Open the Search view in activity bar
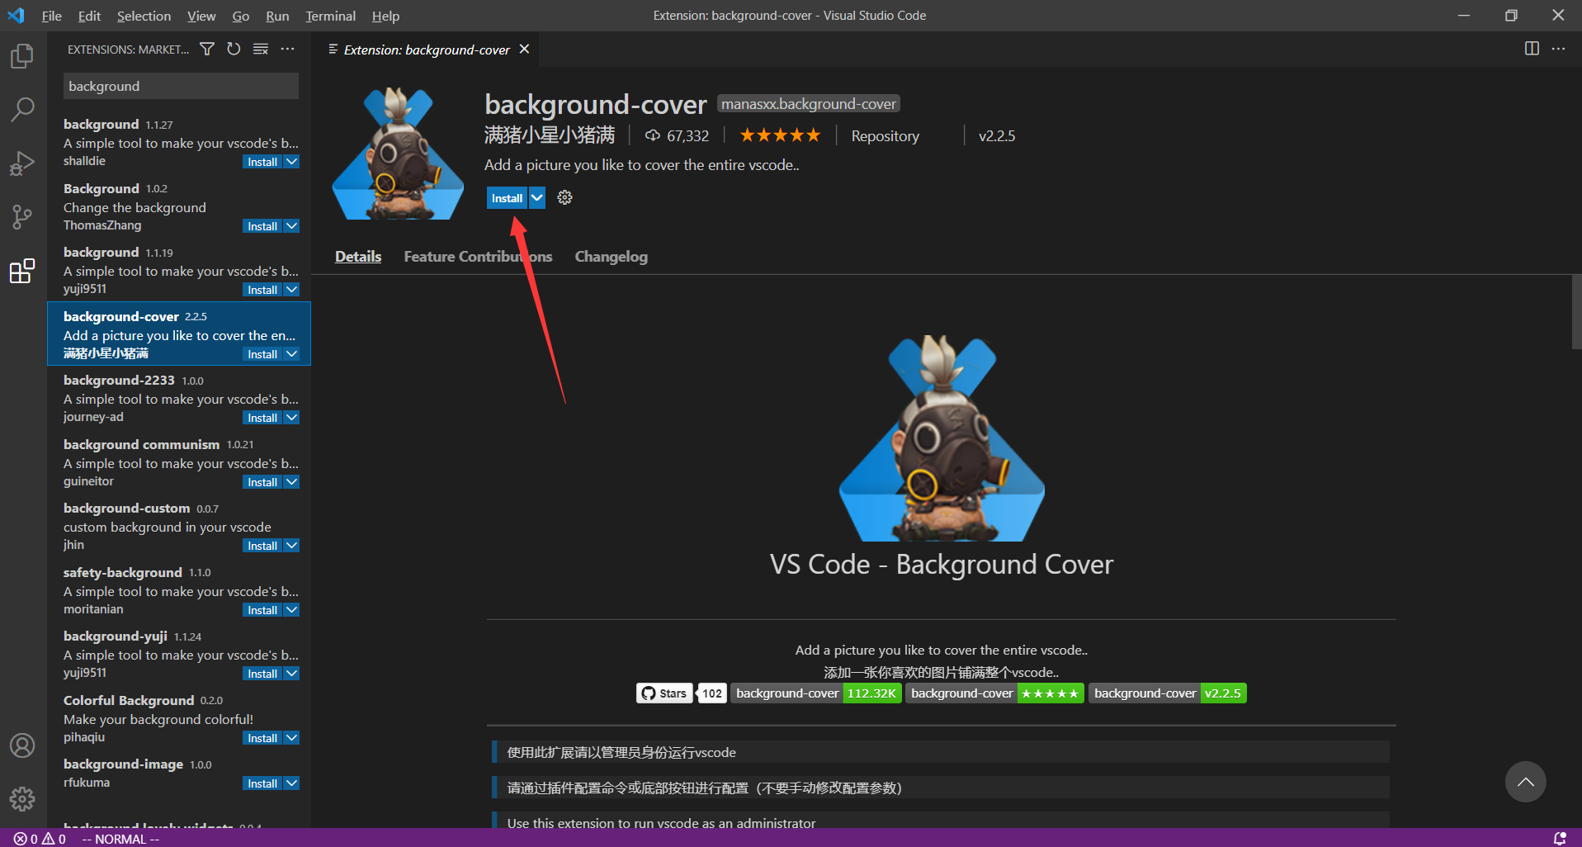Image resolution: width=1582 pixels, height=847 pixels. pyautogui.click(x=22, y=109)
